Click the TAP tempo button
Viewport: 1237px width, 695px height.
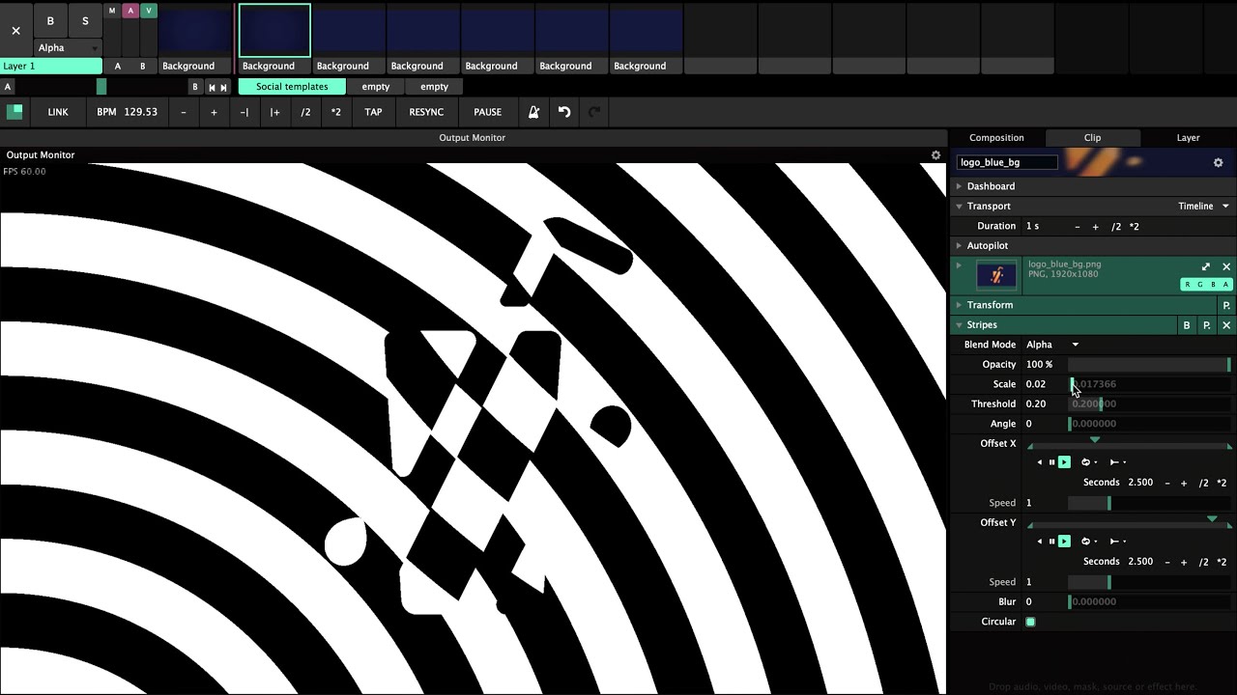[373, 112]
